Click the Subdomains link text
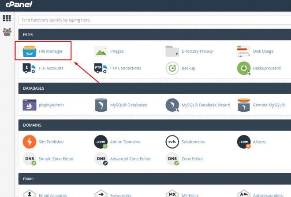The image size is (291, 197). (193, 142)
